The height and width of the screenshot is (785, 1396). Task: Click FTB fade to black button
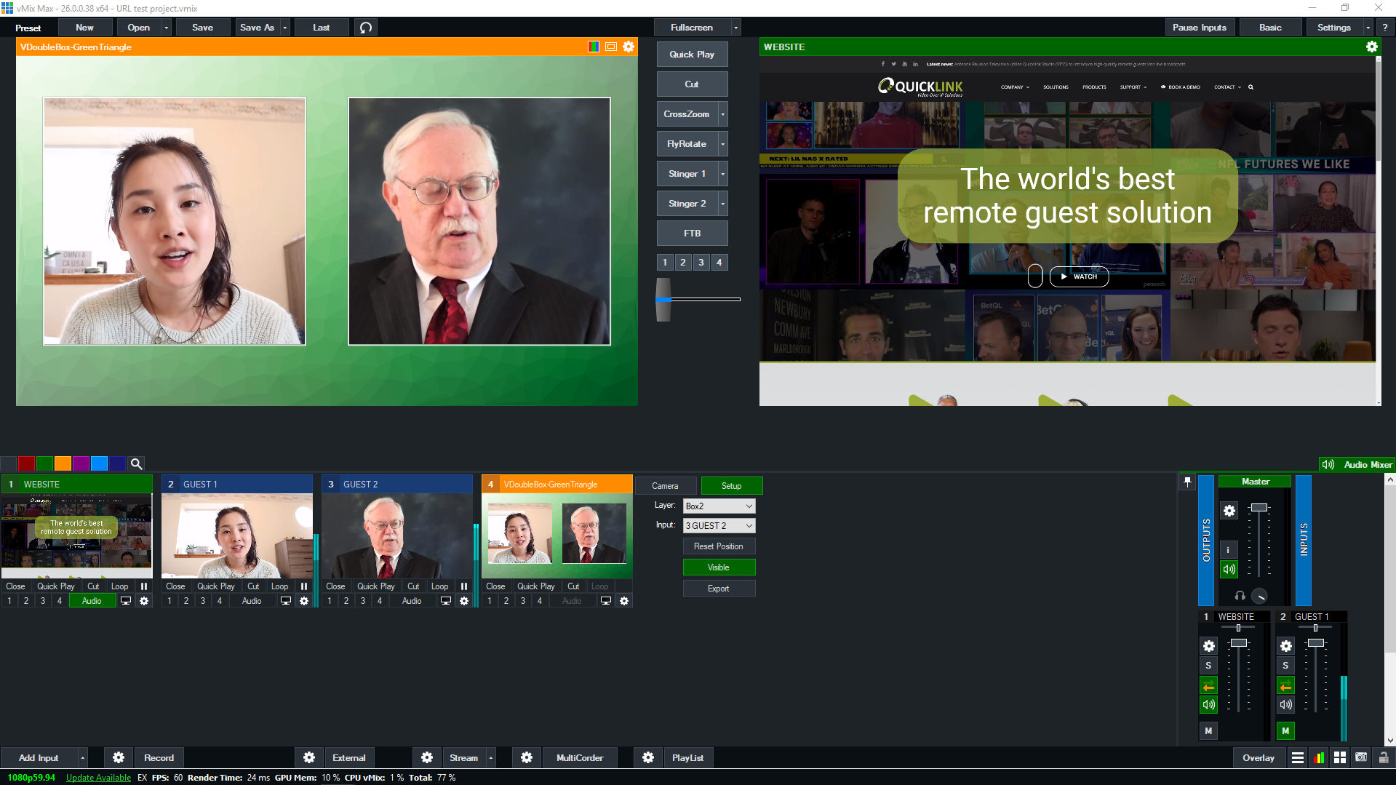(692, 234)
